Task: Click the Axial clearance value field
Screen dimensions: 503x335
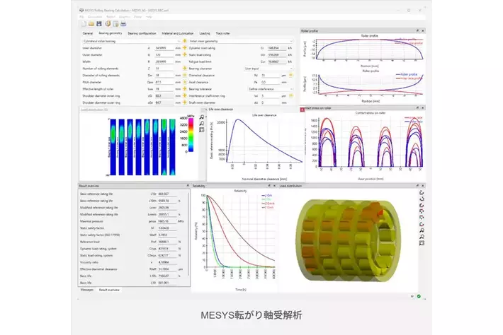Action: coord(271,82)
